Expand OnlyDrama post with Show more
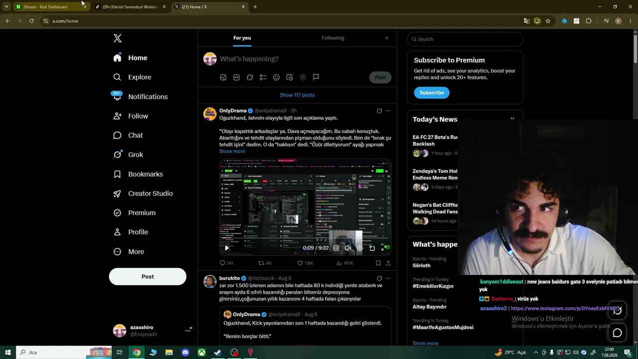This screenshot has height=359, width=638. [x=232, y=151]
